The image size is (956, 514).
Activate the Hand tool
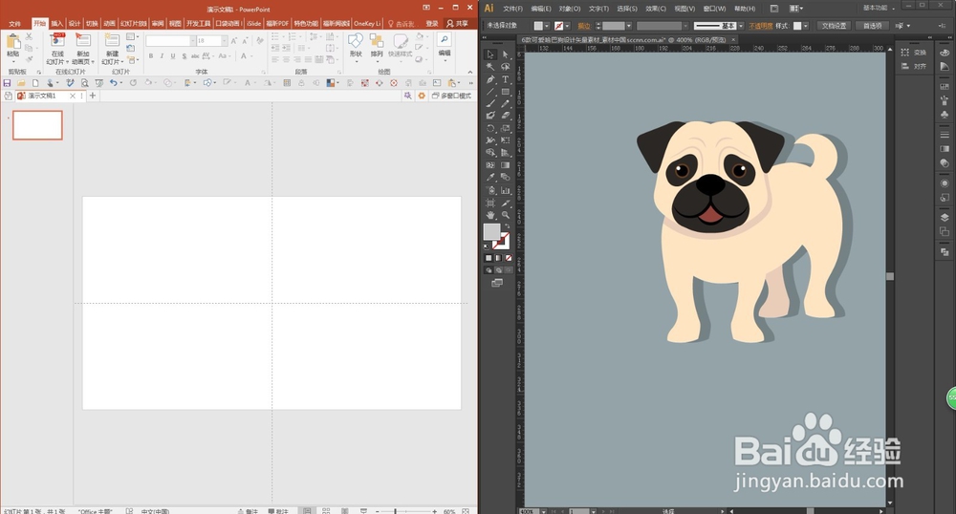point(490,215)
